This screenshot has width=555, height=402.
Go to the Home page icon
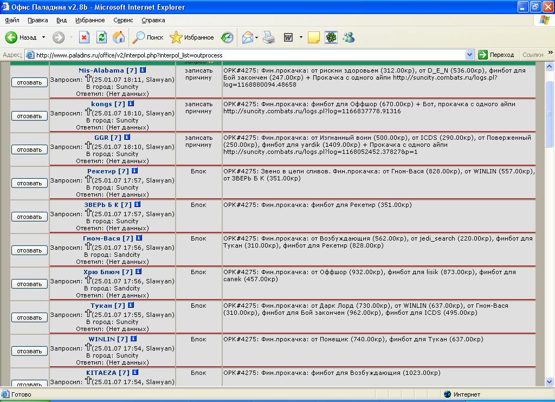tap(119, 37)
